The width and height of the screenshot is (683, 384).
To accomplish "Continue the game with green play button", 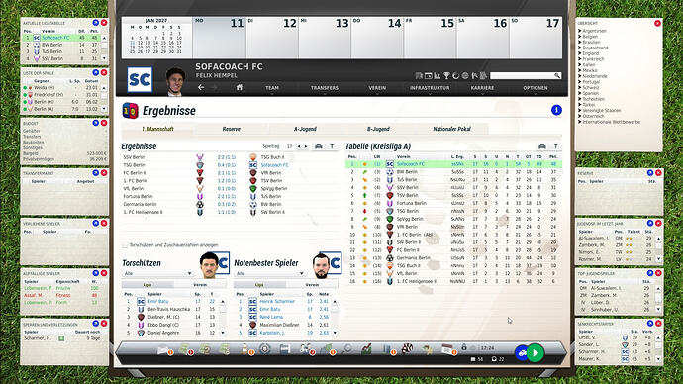I will coord(536,352).
